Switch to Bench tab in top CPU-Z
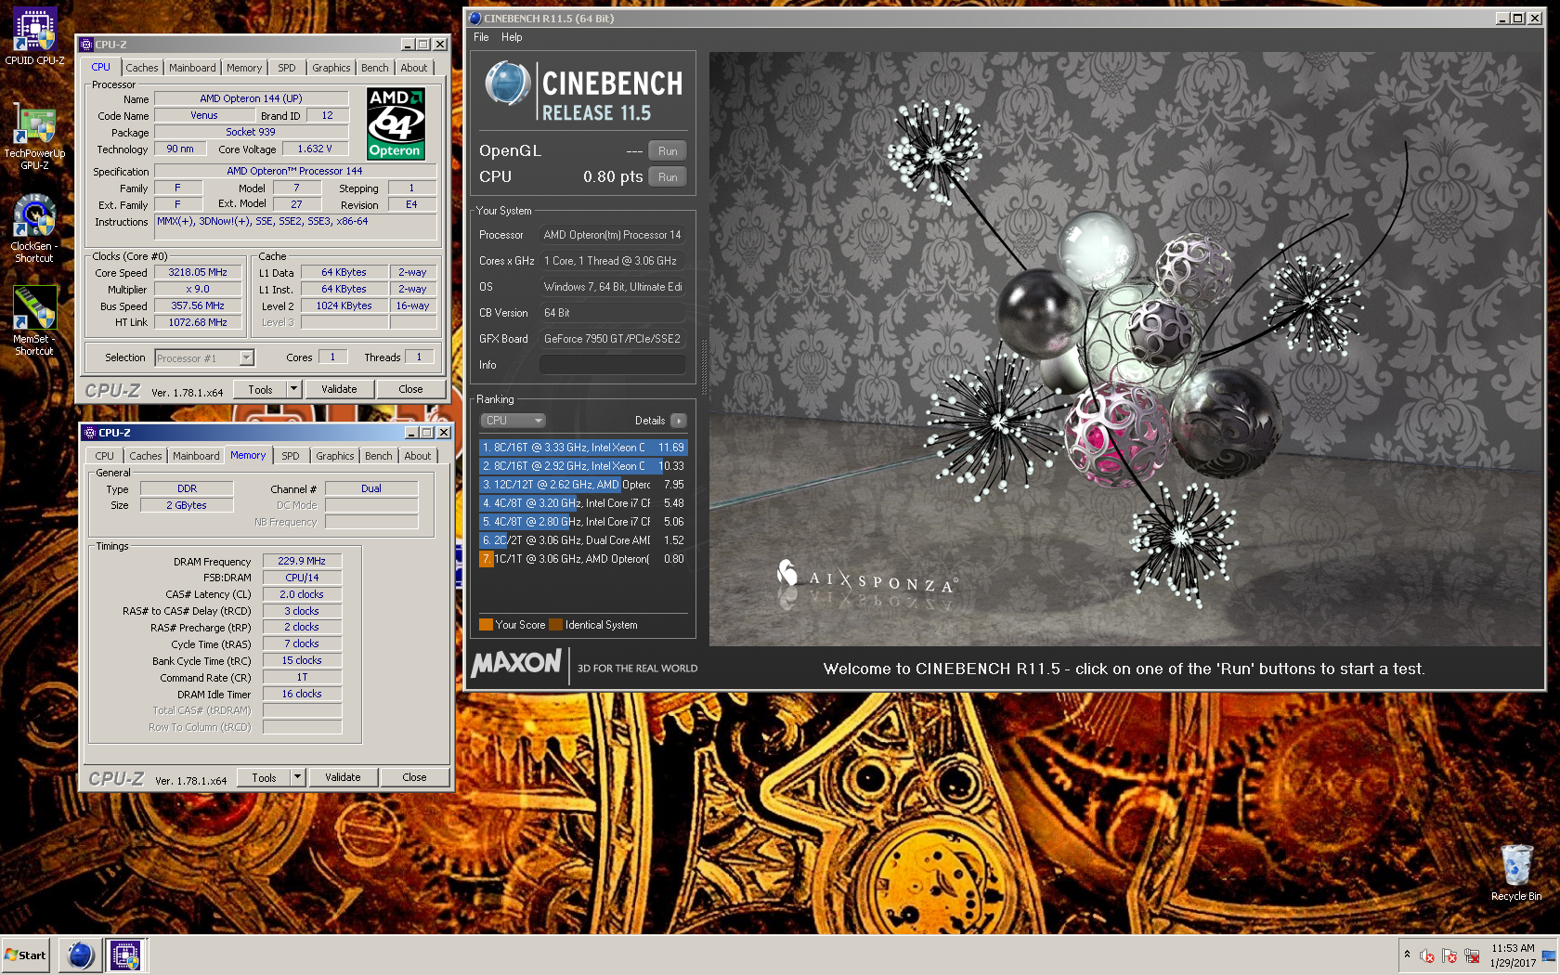 coord(375,68)
